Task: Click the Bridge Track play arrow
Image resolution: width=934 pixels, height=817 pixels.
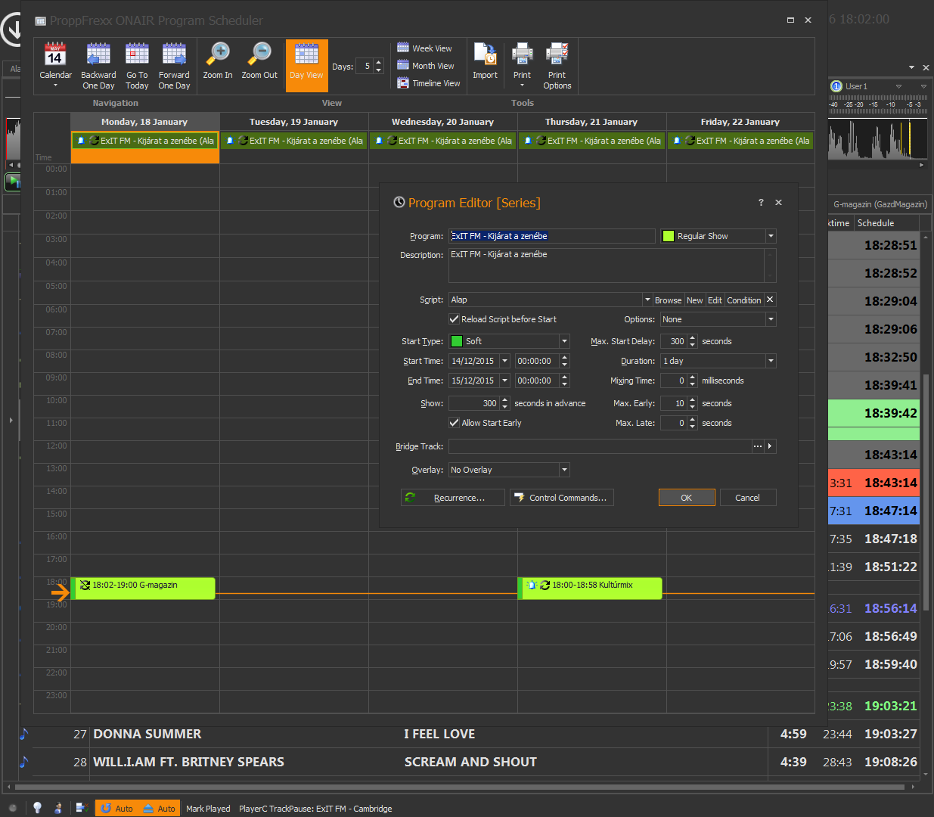Action: pos(770,446)
